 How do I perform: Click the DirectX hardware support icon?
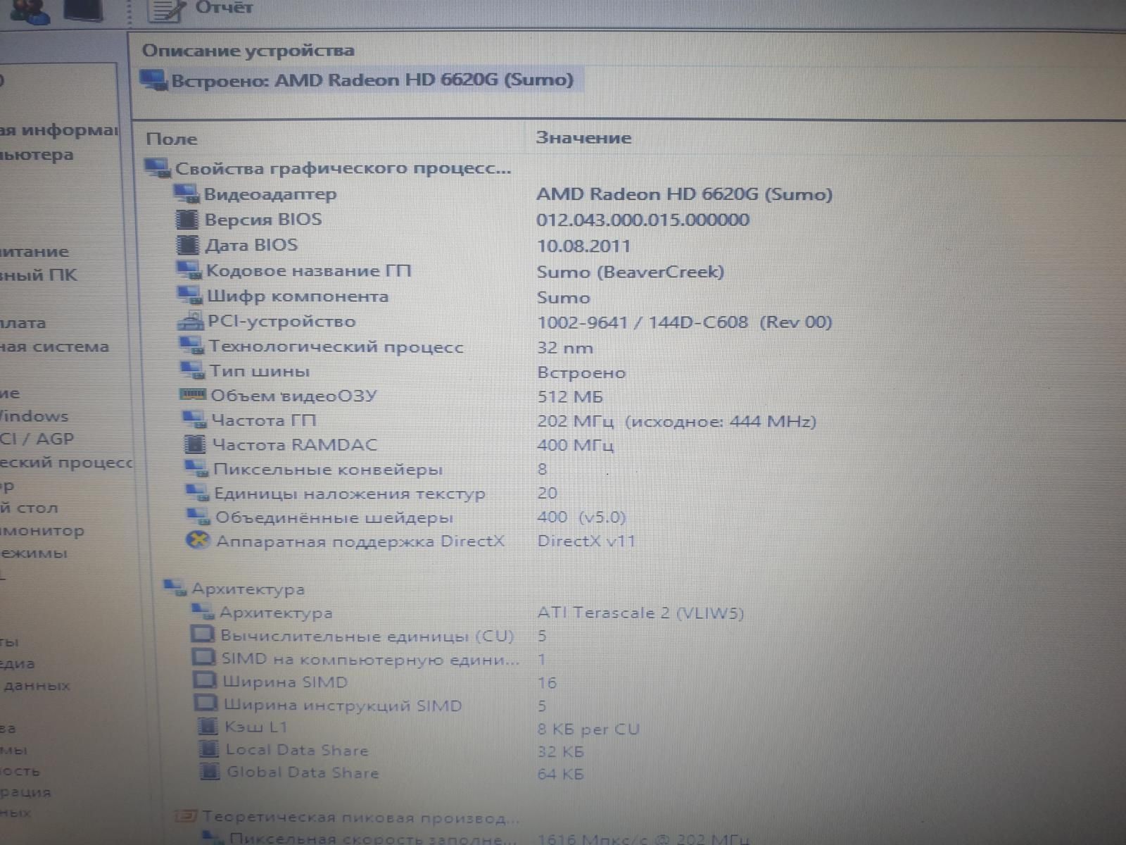click(x=198, y=541)
